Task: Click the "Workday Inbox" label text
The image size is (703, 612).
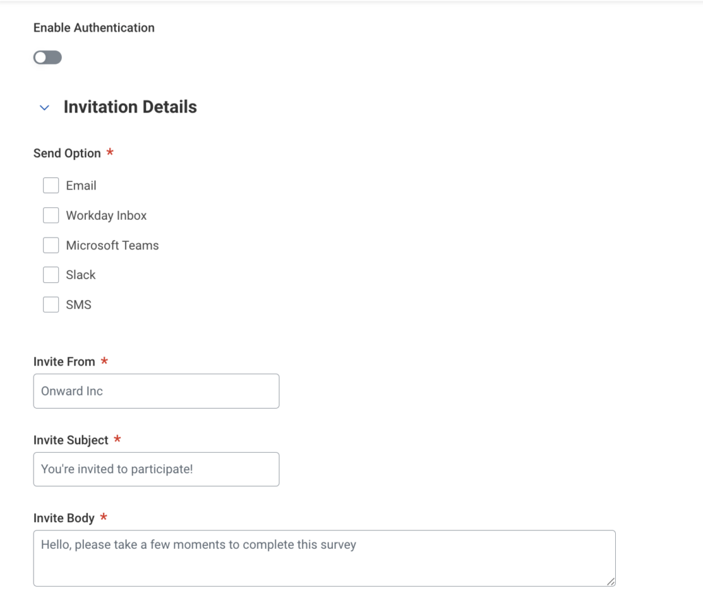Action: point(106,216)
